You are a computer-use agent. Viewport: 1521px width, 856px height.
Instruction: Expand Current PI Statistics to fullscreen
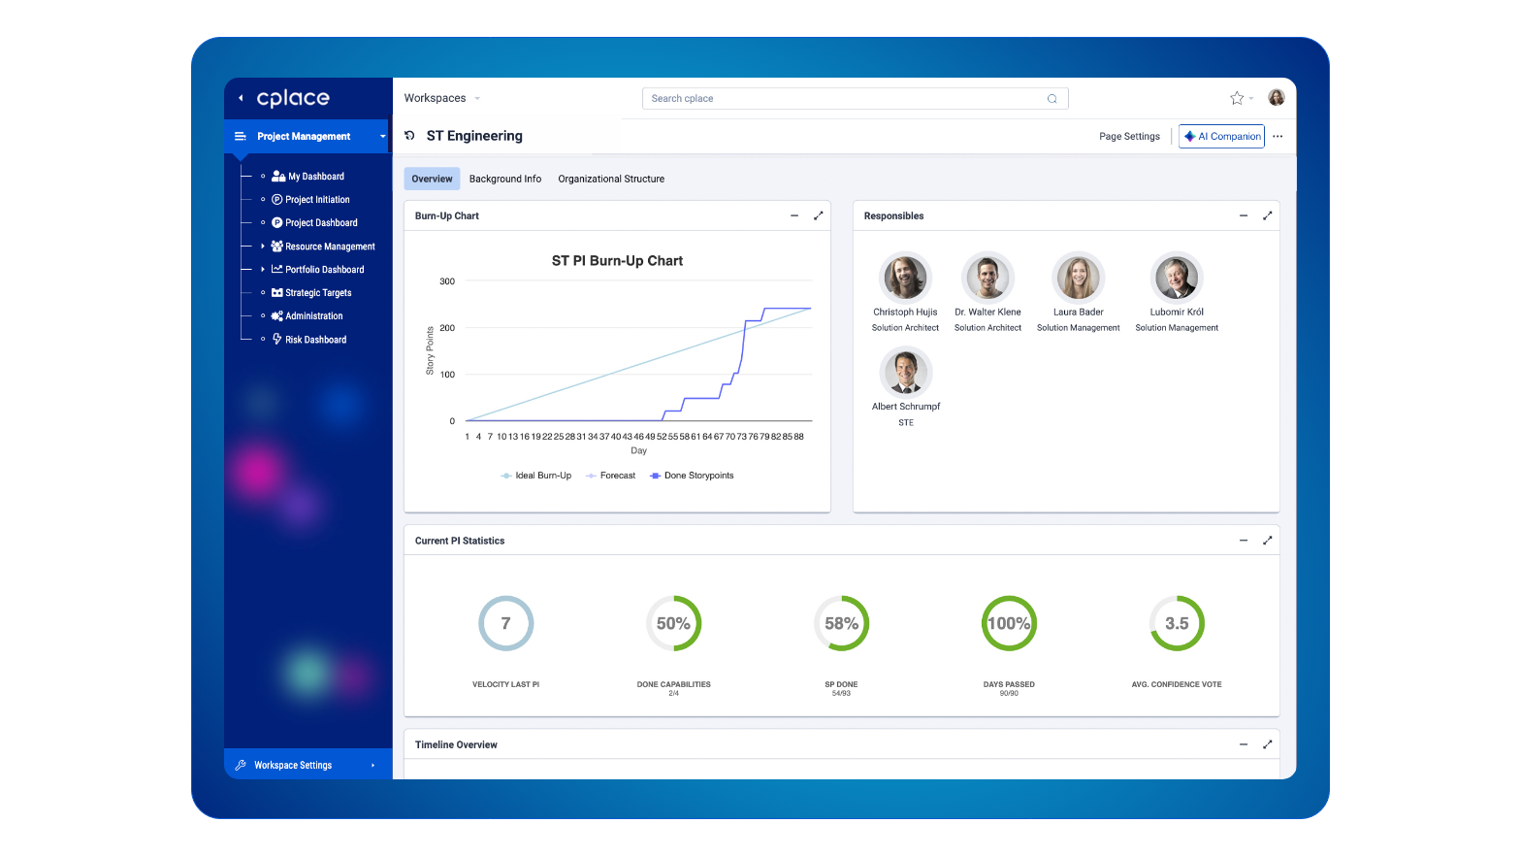point(1267,541)
